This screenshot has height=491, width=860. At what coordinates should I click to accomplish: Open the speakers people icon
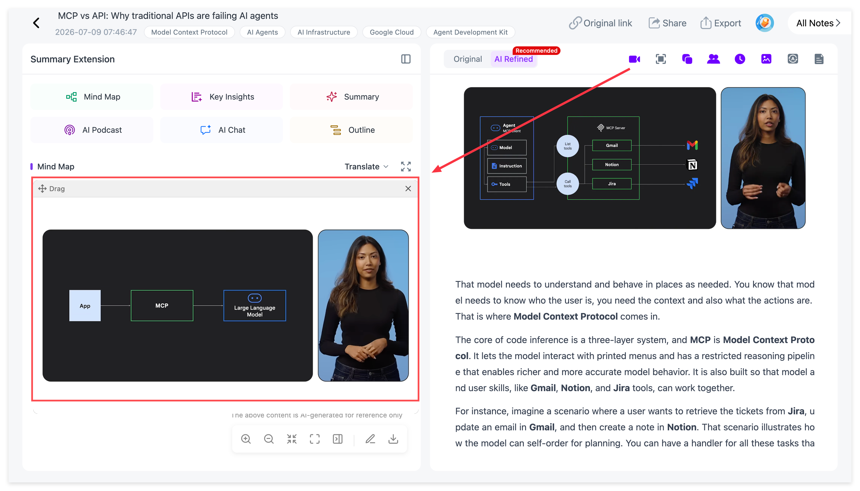(x=714, y=59)
